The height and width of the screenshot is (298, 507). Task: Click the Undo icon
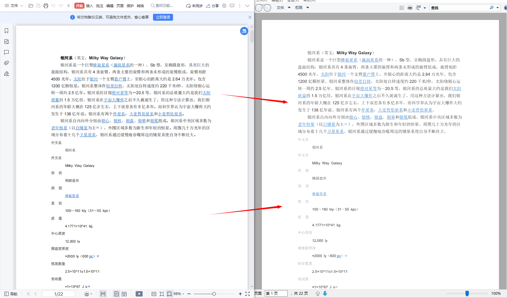coord(53,6)
